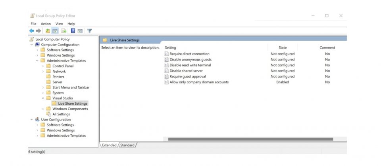Select All Settings in the tree
The image size is (381, 166).
click(61, 114)
